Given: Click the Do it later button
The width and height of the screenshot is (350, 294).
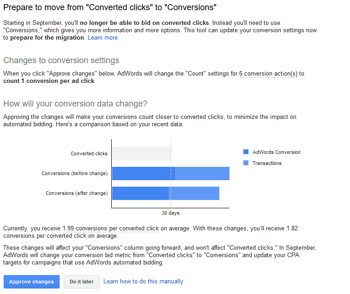Looking at the screenshot, I should [82, 282].
